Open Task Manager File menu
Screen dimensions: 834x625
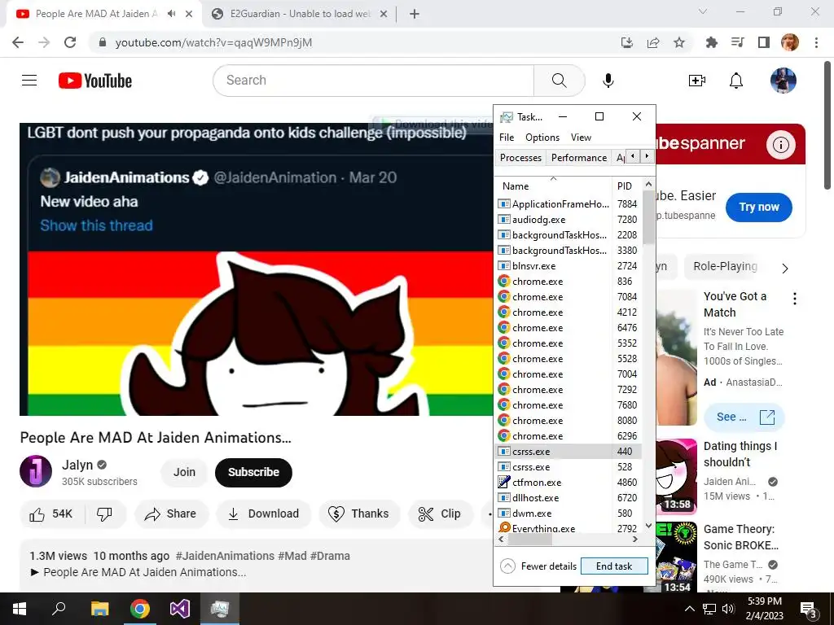(507, 137)
